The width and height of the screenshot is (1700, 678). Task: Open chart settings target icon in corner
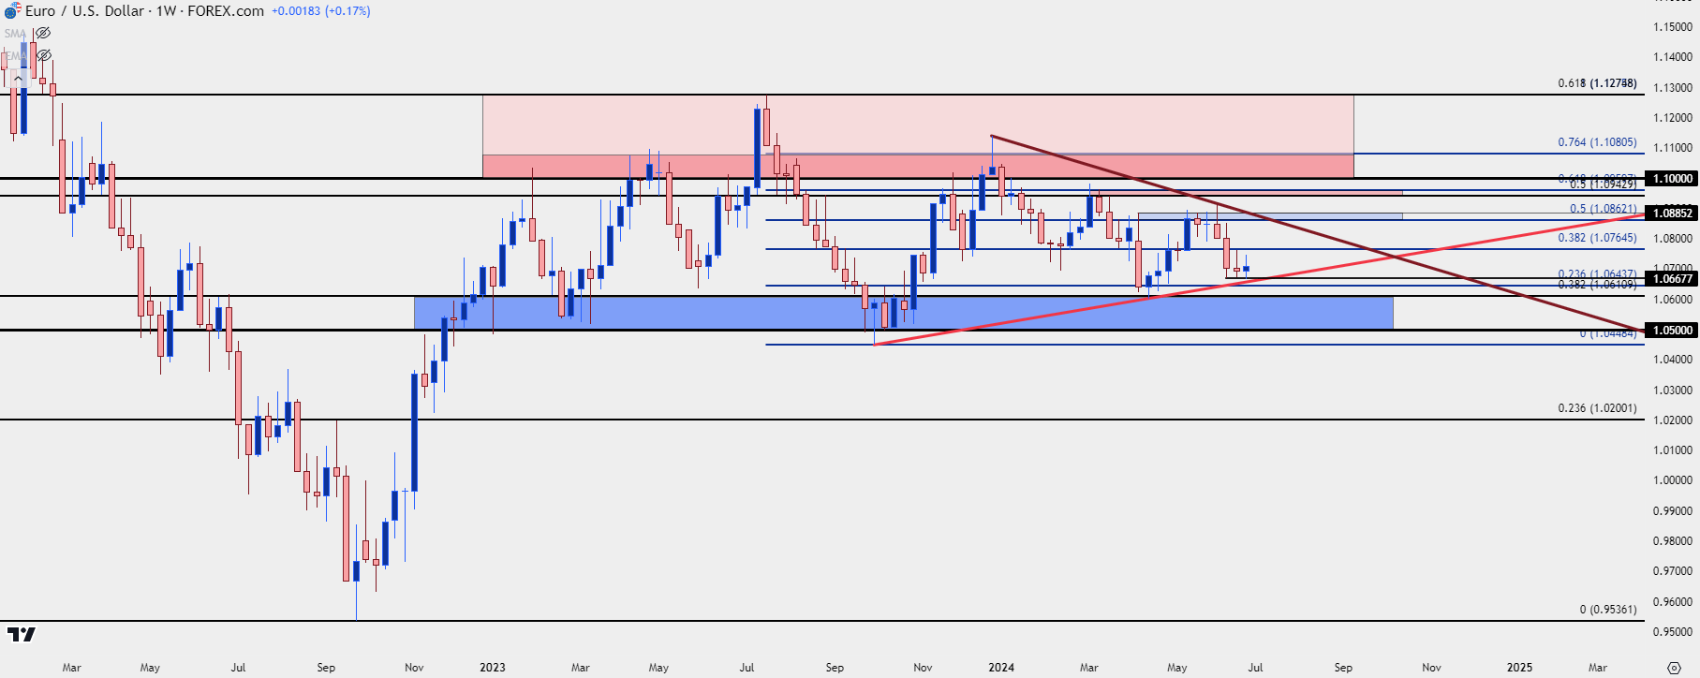pos(1674,668)
